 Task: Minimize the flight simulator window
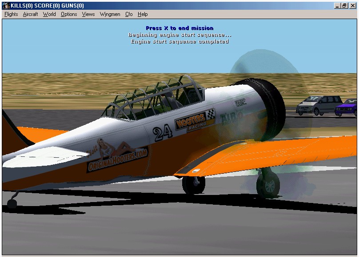coord(337,6)
